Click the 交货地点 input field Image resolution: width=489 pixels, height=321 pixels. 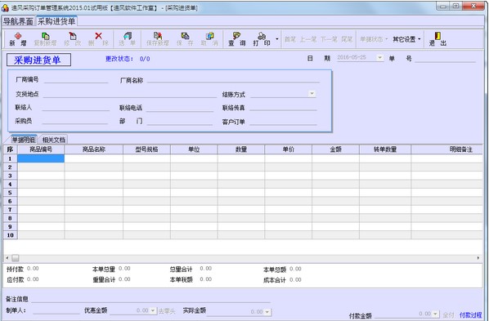pos(130,94)
